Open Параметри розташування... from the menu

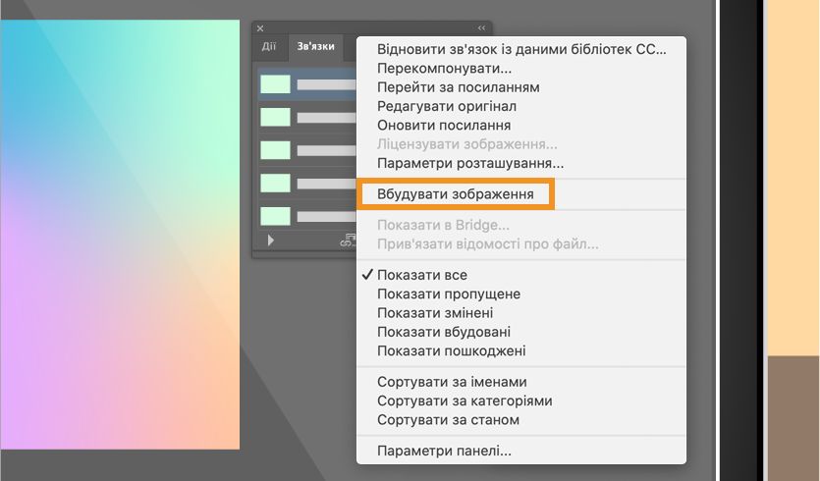point(470,163)
